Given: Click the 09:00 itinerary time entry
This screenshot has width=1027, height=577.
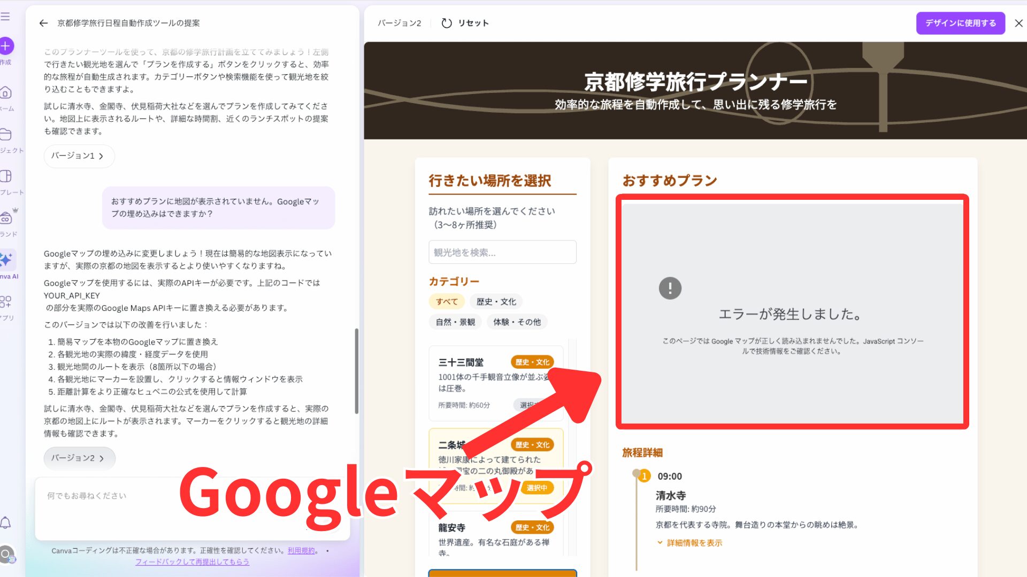Looking at the screenshot, I should tap(670, 477).
